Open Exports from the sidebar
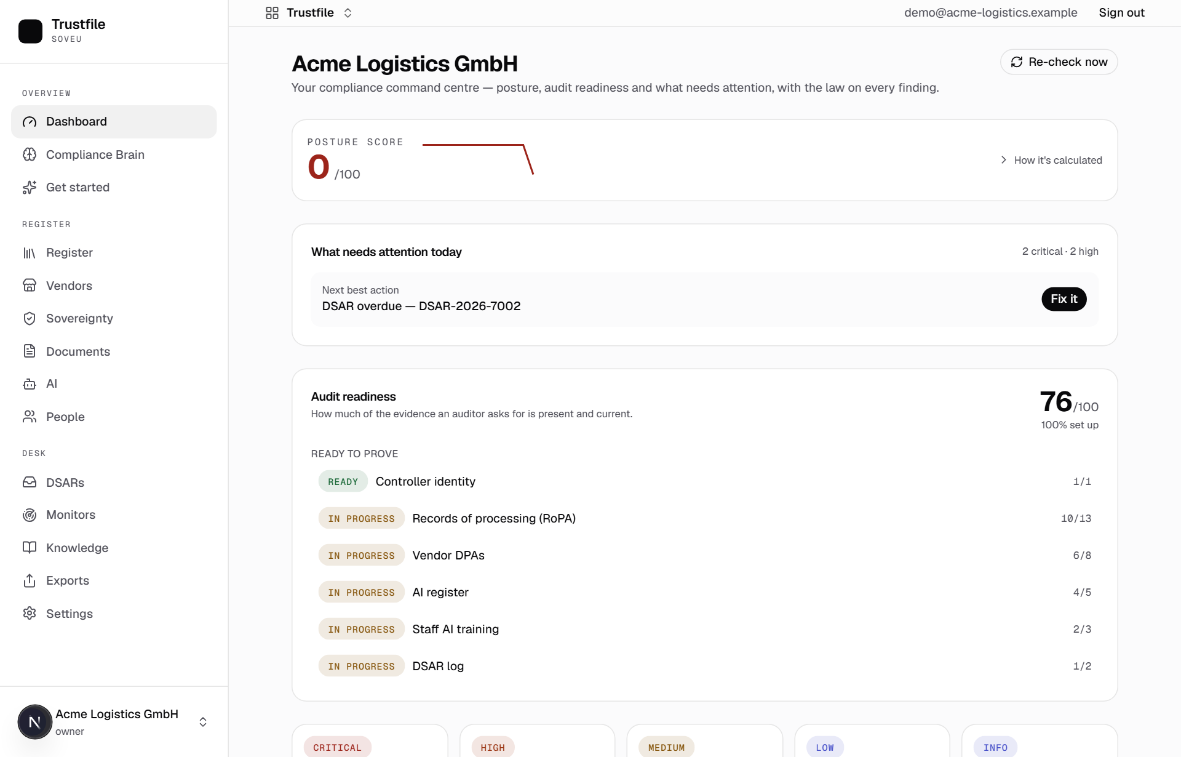Screen dimensions: 1181x757 (x=114, y=580)
